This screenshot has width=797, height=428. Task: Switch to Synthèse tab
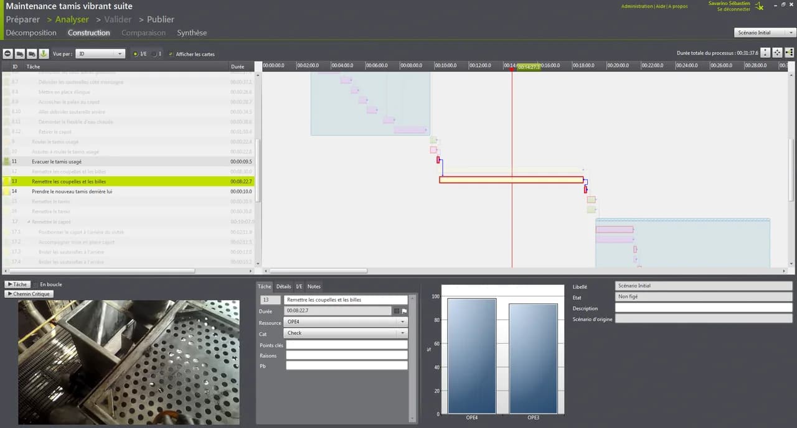[192, 33]
